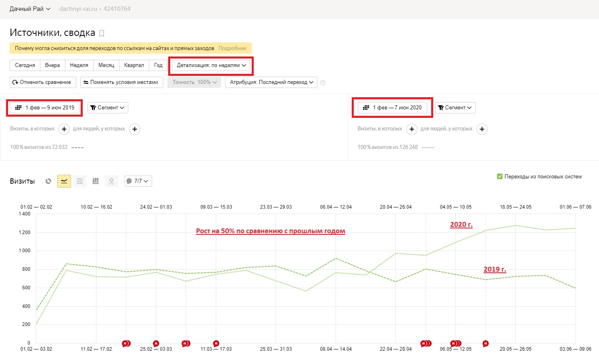599x364 pixels.
Task: Open Детализация: по неделям dropdown
Action: pos(211,65)
